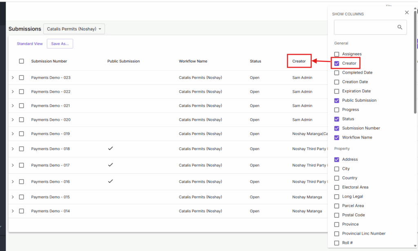
Task: Select all rows with header checkbox
Action: tap(22, 61)
